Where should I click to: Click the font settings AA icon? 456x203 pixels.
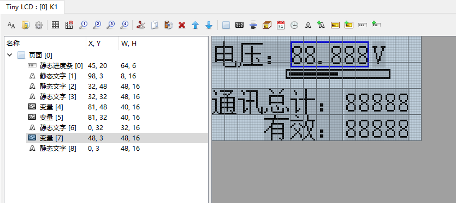point(11,25)
